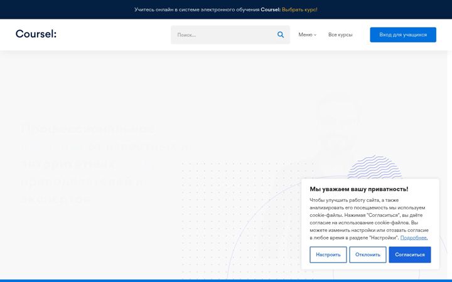452x282 pixels.
Task: Expand the Меню dropdown
Action: [x=307, y=34]
